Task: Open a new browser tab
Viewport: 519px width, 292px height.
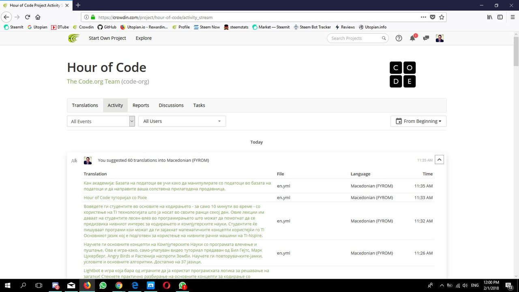Action: (x=78, y=5)
